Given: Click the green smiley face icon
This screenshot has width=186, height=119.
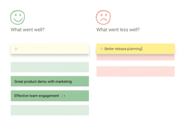Looking at the screenshot, I should pos(18,17).
